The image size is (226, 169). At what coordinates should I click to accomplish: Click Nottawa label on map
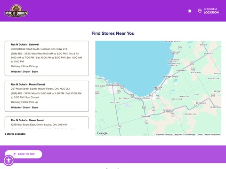[x=115, y=103]
